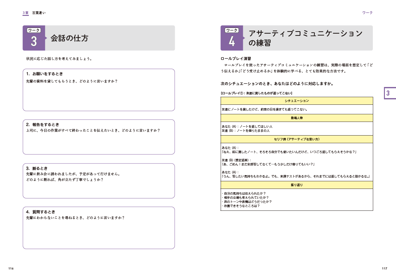Click the ロールプレイ演習 subheading
396x280 pixels.
click(236, 59)
